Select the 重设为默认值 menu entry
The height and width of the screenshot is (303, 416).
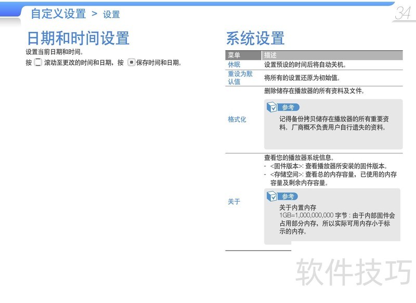[x=240, y=78]
